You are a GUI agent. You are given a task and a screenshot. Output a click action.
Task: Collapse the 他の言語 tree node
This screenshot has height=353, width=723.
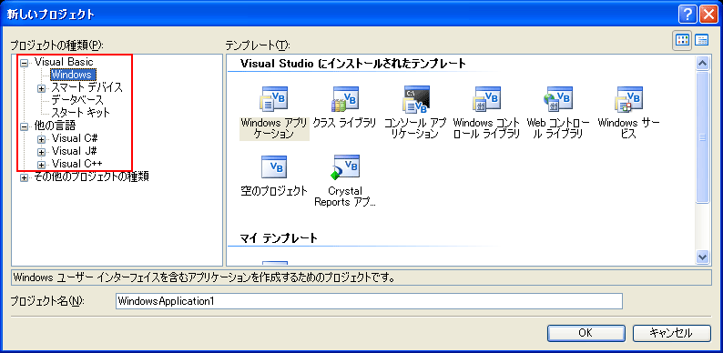pyautogui.click(x=25, y=126)
